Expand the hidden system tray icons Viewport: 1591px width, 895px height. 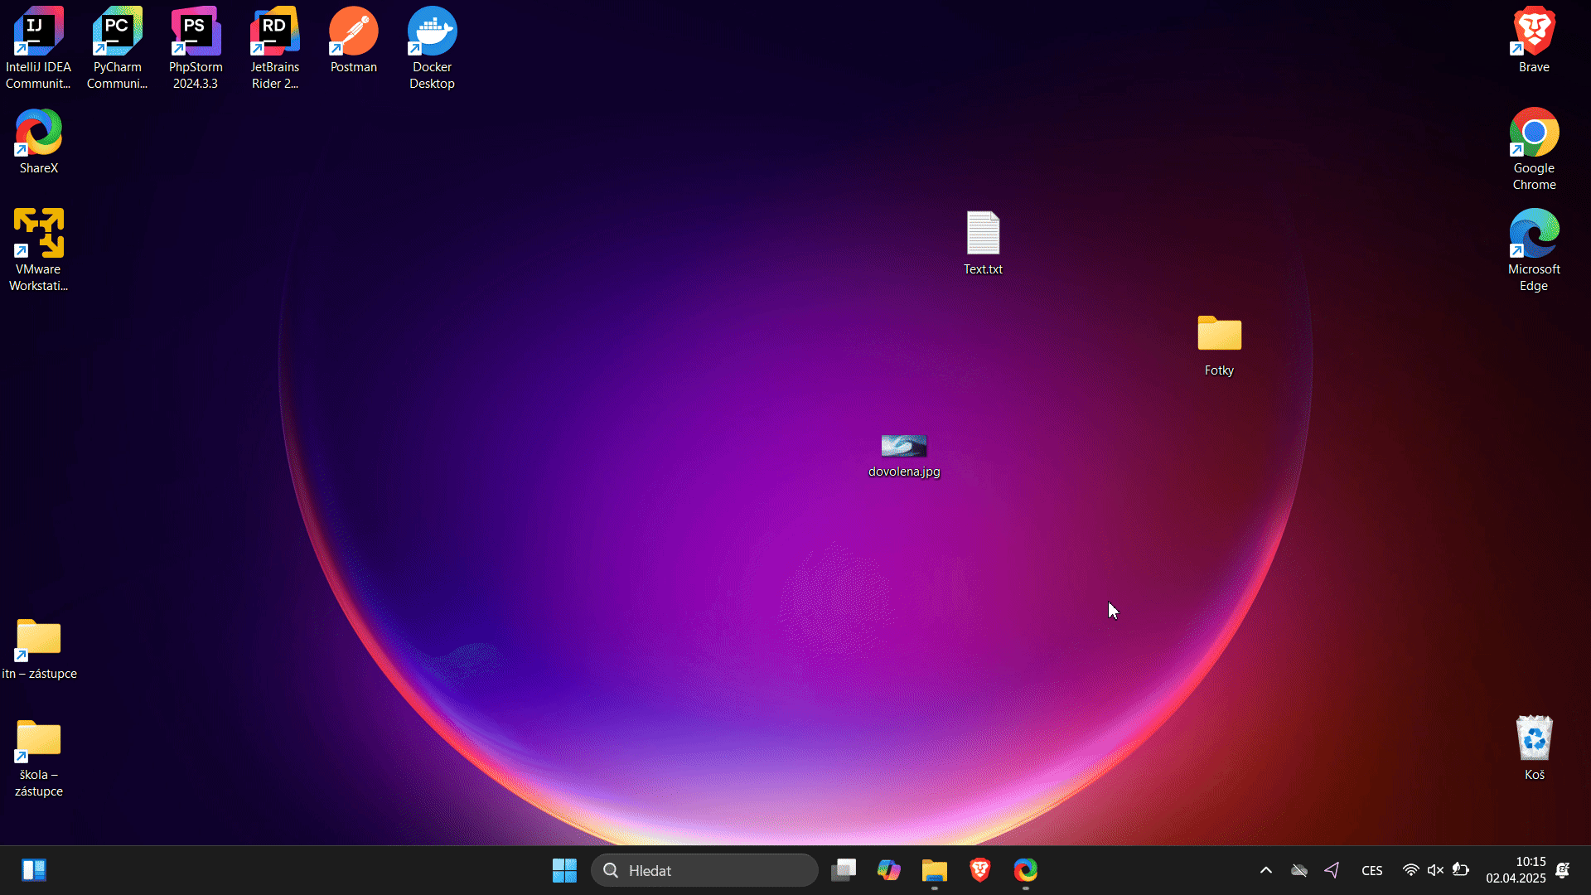click(1265, 870)
